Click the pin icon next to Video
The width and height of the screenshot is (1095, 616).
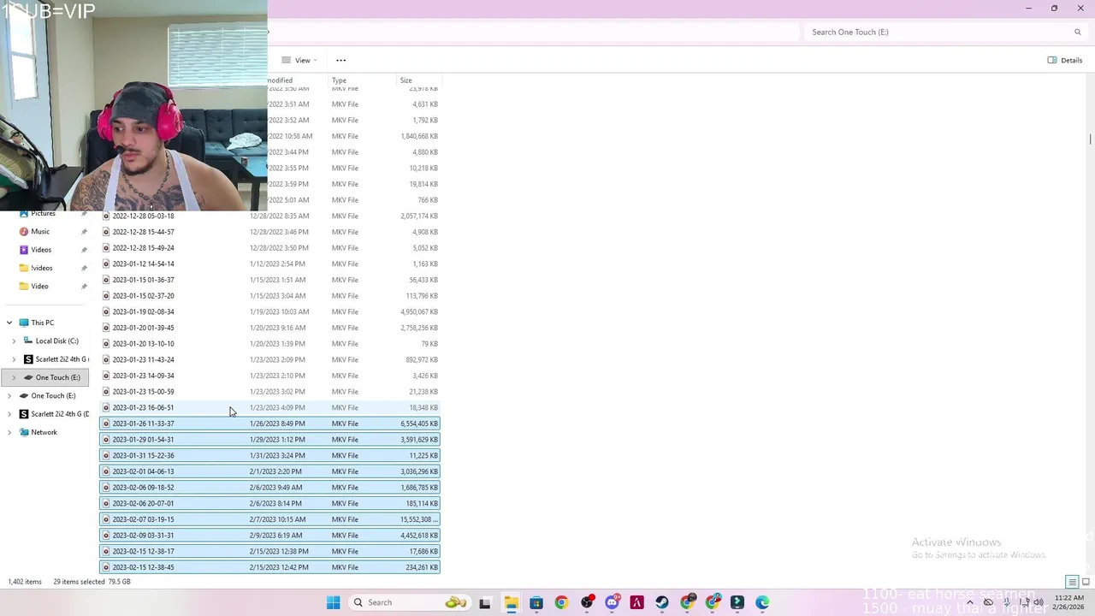(84, 286)
